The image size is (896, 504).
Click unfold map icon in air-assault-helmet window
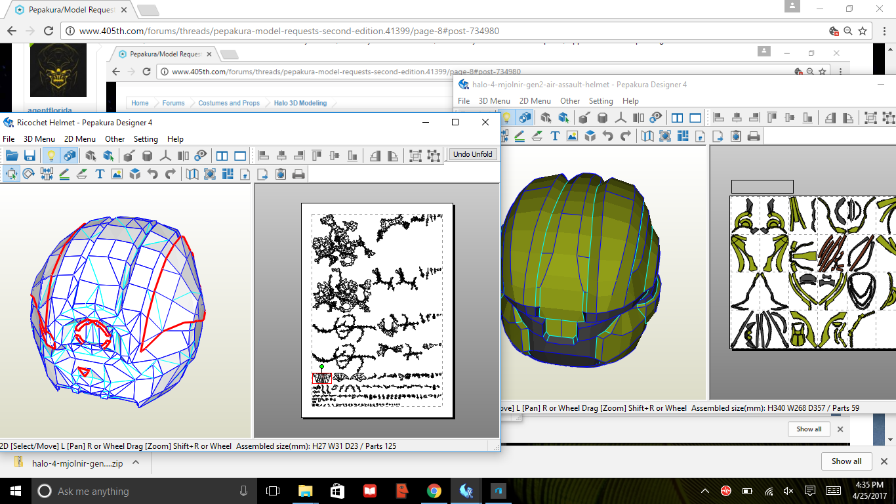coord(647,136)
